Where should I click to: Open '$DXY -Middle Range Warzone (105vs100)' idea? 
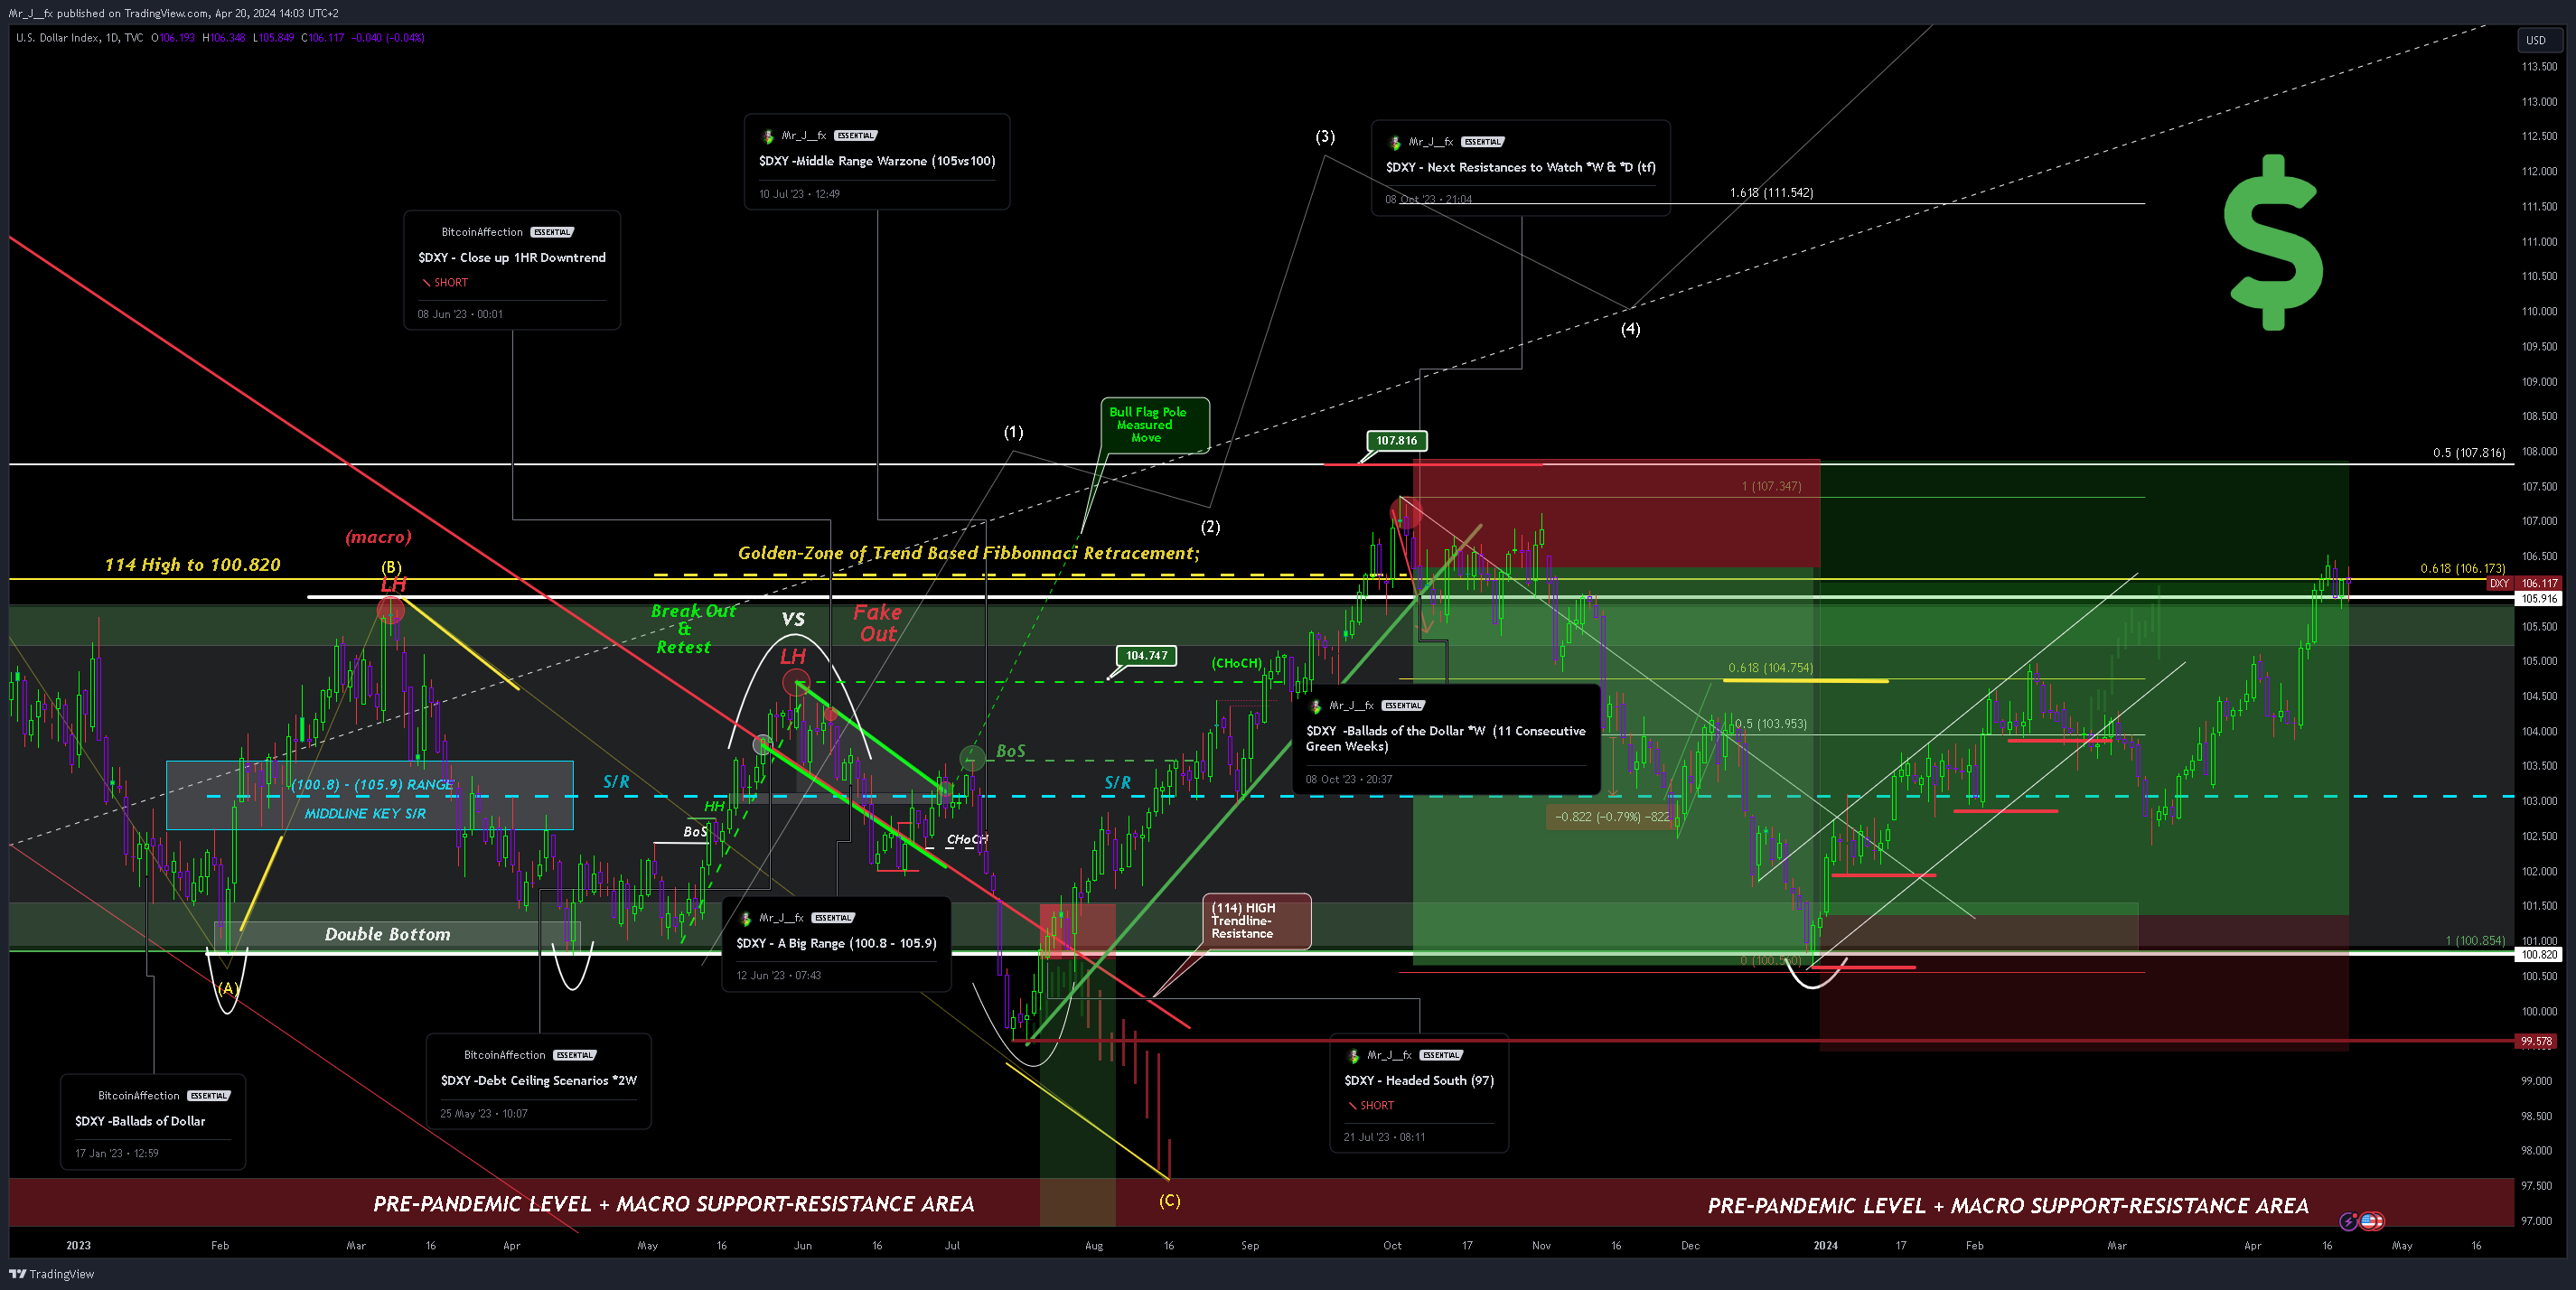[x=877, y=161]
